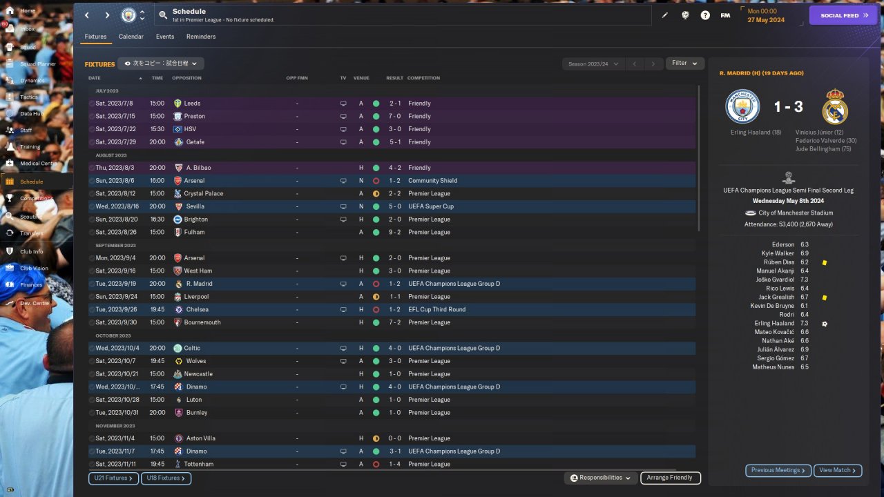Open the Tactics screen
The image size is (884, 497).
point(29,97)
